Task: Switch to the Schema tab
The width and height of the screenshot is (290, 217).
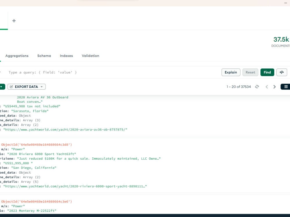Action: point(44,56)
